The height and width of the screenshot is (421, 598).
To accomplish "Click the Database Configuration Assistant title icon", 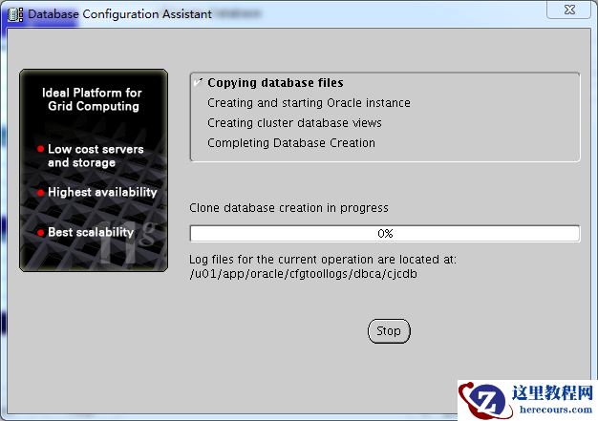I will point(15,14).
